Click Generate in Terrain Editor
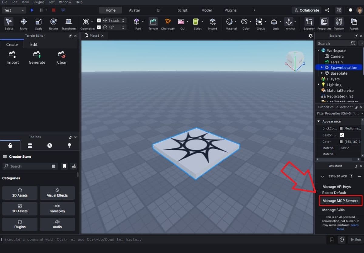This screenshot has height=253, width=364. pyautogui.click(x=37, y=58)
